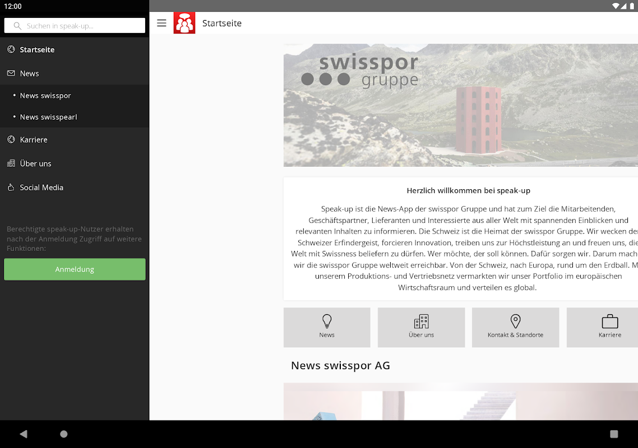The width and height of the screenshot is (638, 448).
Task: Open the Kontakt & Standorte tile
Action: click(x=515, y=327)
